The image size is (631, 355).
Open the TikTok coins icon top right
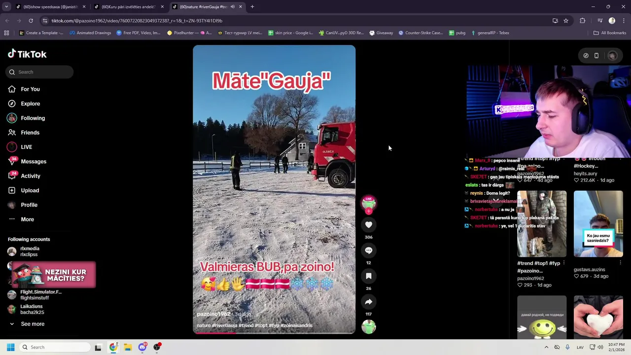click(x=586, y=56)
